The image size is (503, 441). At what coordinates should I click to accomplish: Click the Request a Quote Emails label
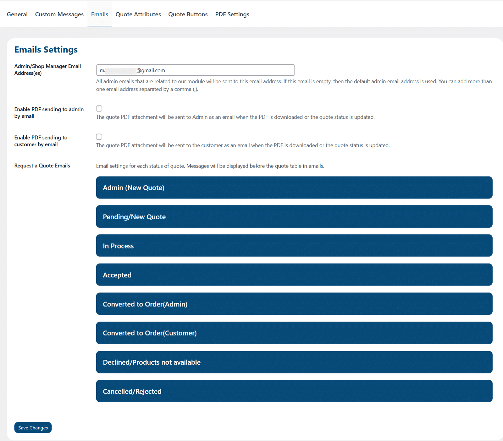(x=42, y=166)
